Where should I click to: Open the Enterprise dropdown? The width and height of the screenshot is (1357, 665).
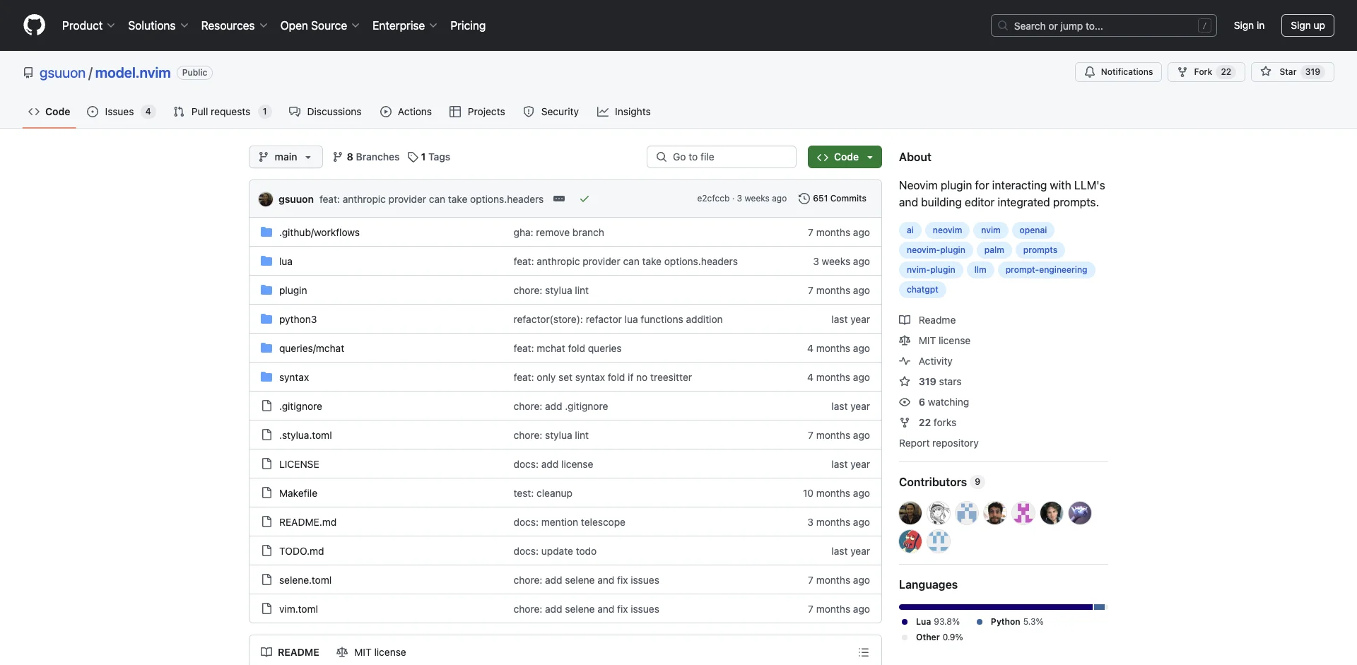click(x=405, y=25)
